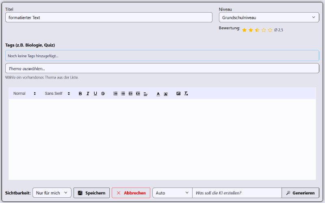The height and width of the screenshot is (203, 325).
Task: Rate with the third star
Action: (x=257, y=30)
